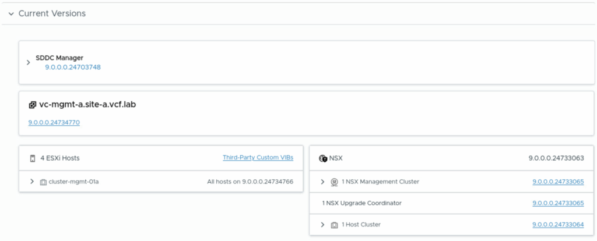Click the NSX Management Cluster icon
Screen dimensions: 597x241
[334, 182]
